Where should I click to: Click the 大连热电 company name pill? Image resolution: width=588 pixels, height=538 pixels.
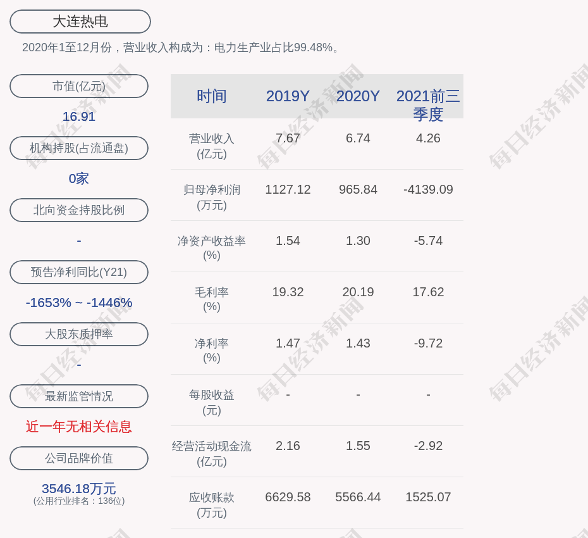tap(80, 22)
